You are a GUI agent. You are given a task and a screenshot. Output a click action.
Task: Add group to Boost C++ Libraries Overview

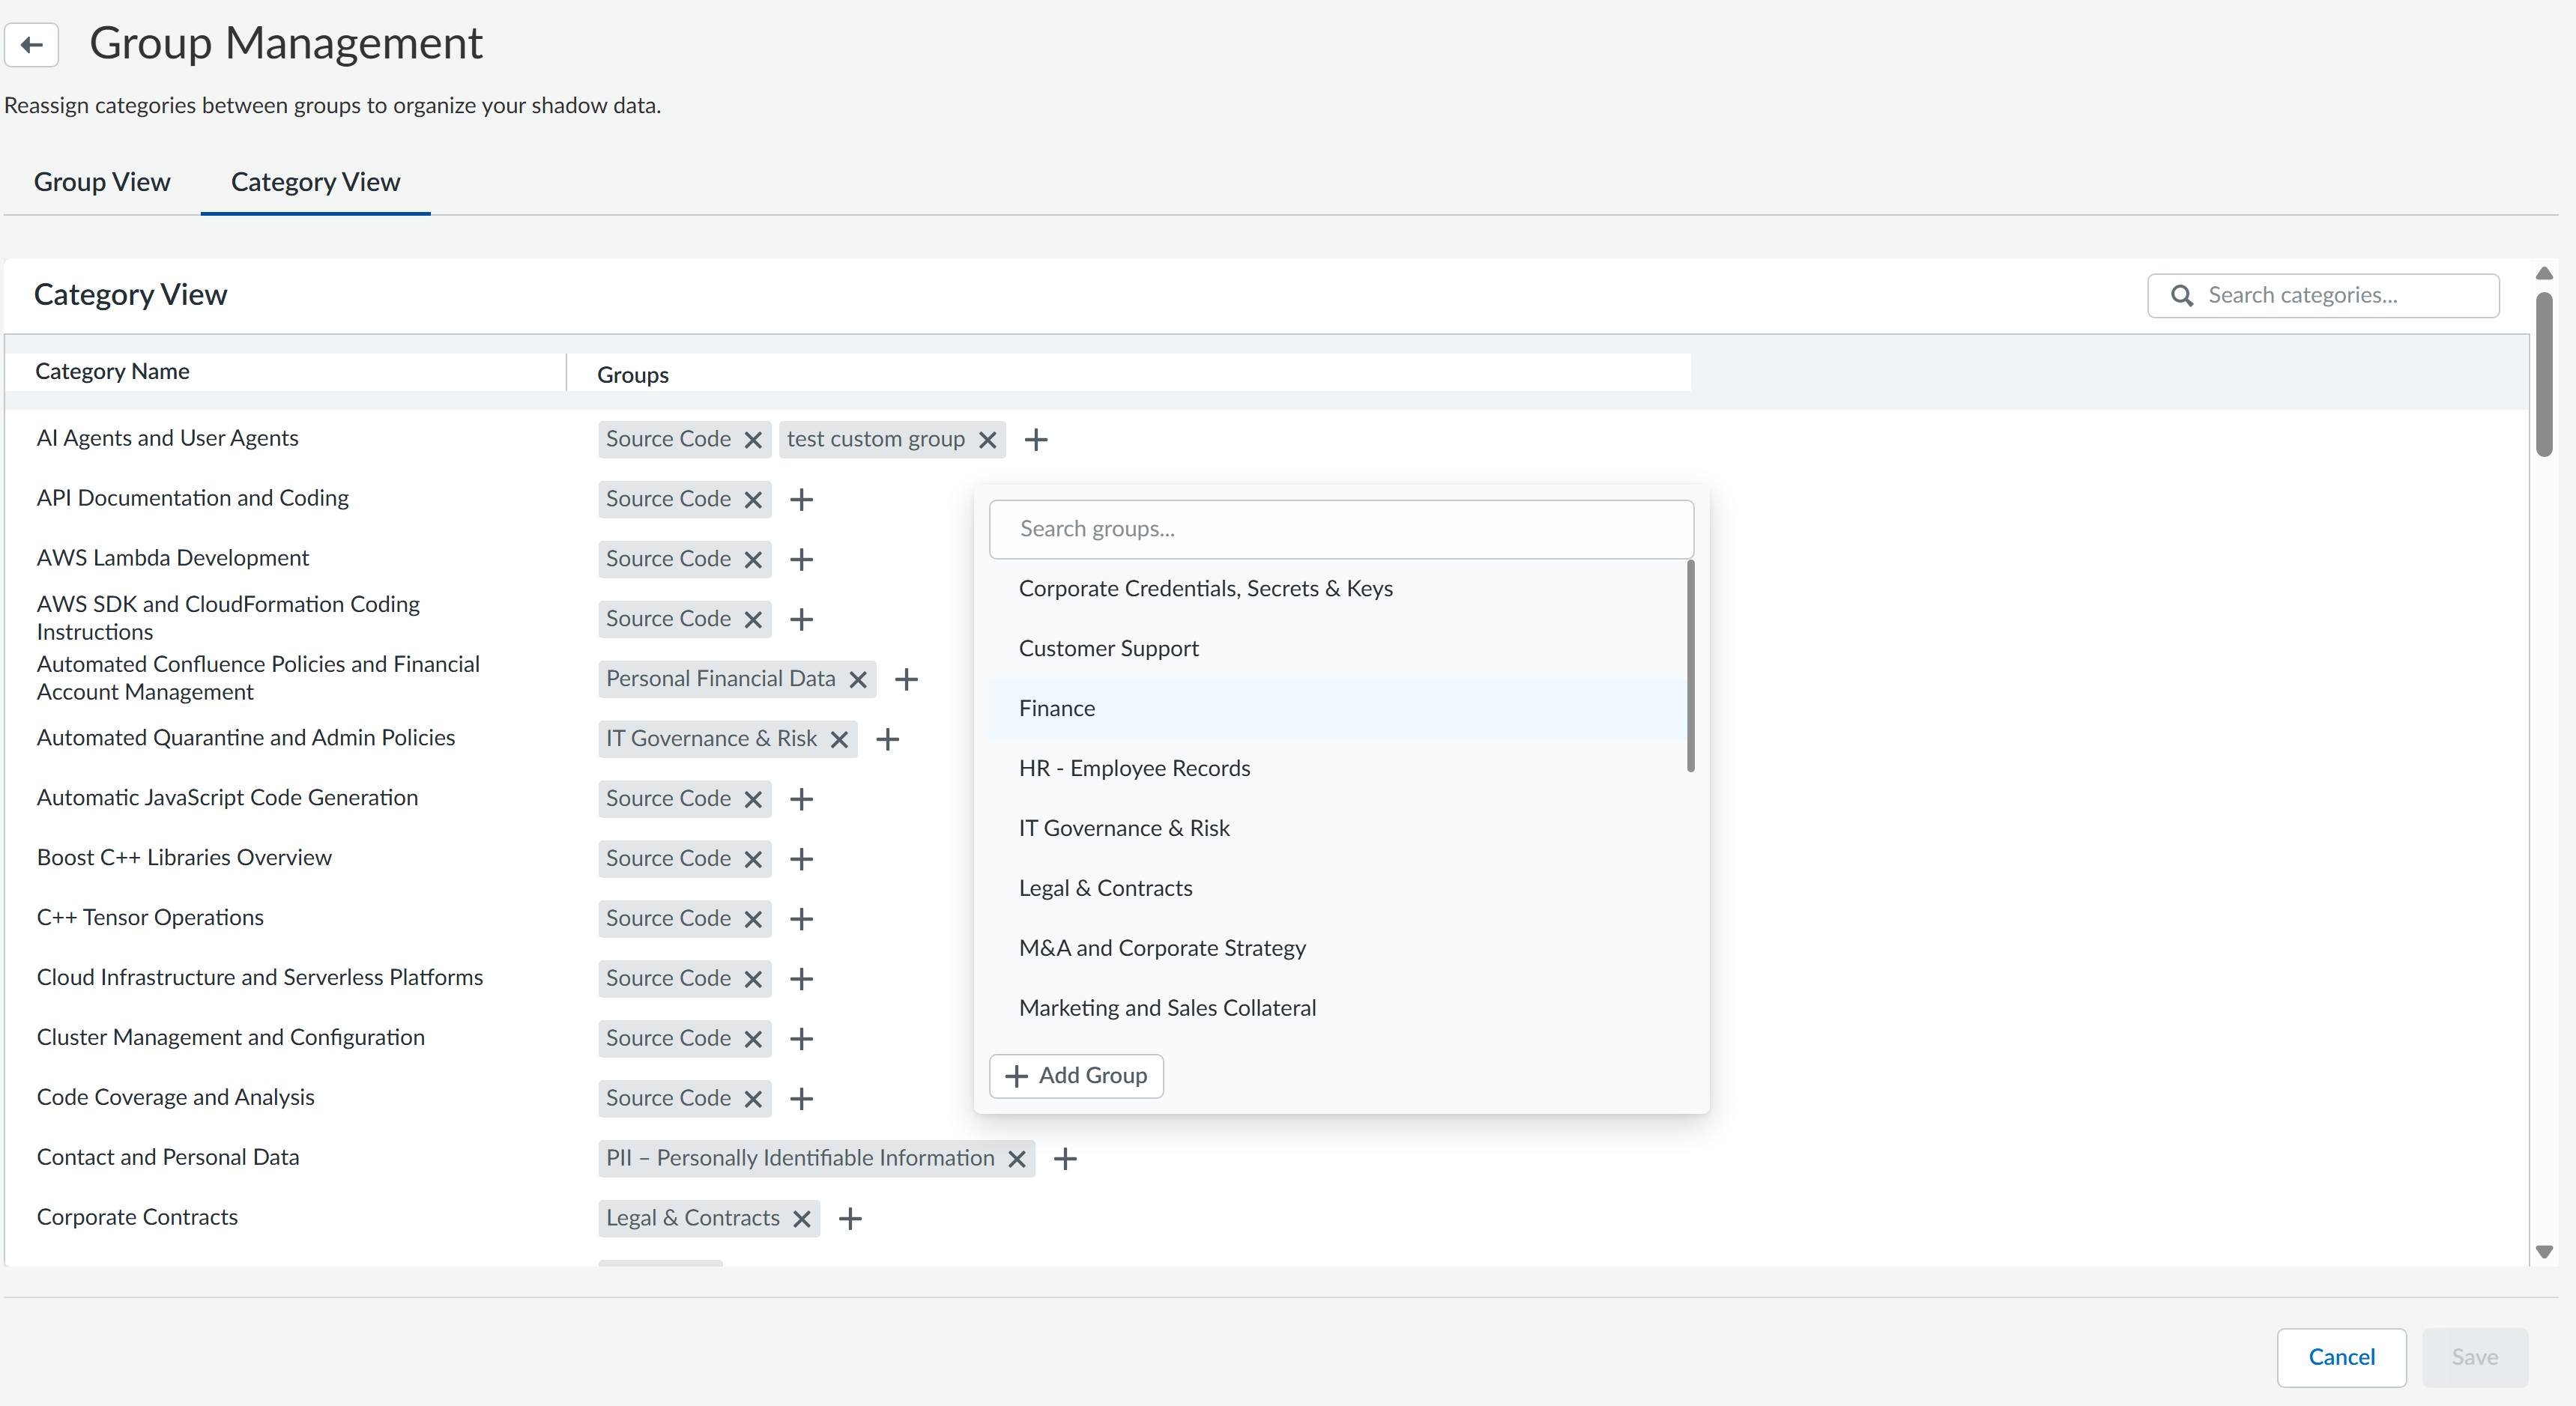coord(801,860)
